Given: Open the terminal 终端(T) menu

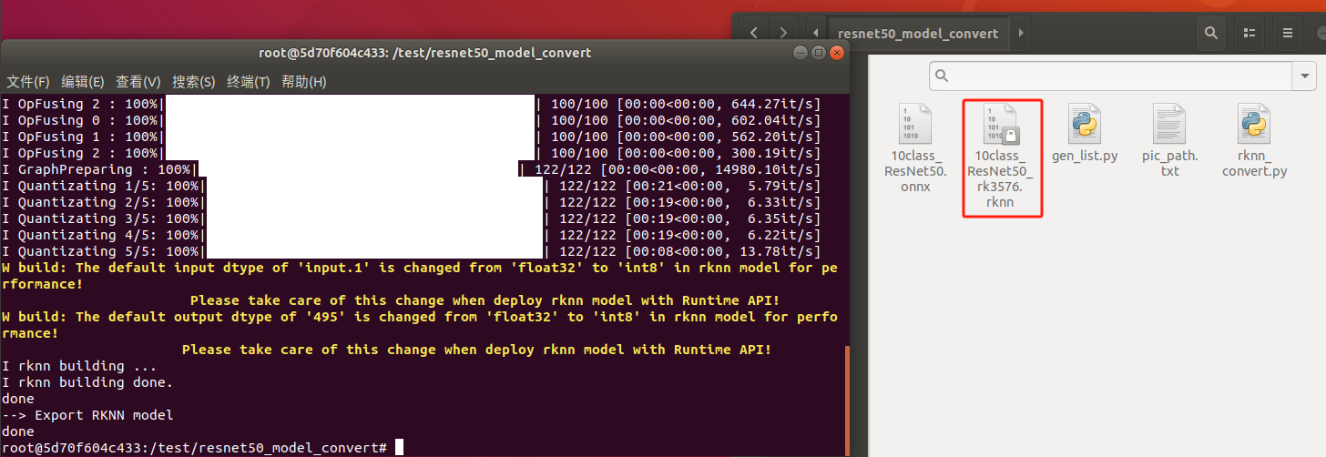Looking at the screenshot, I should point(249,82).
